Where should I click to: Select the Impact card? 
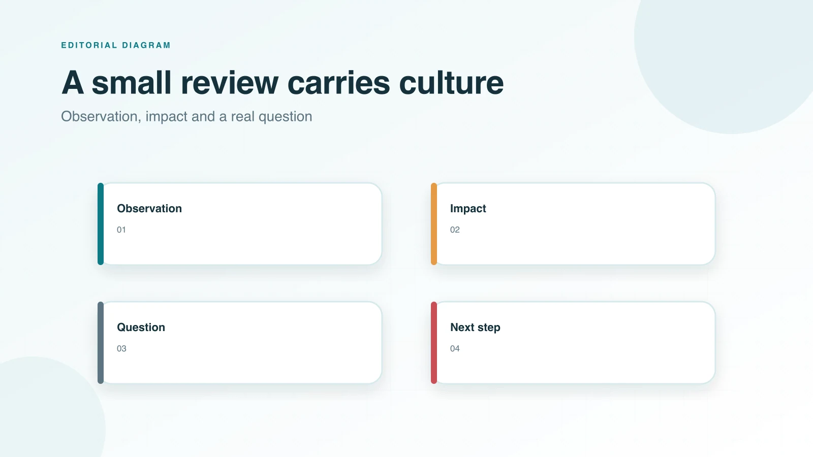tap(573, 224)
